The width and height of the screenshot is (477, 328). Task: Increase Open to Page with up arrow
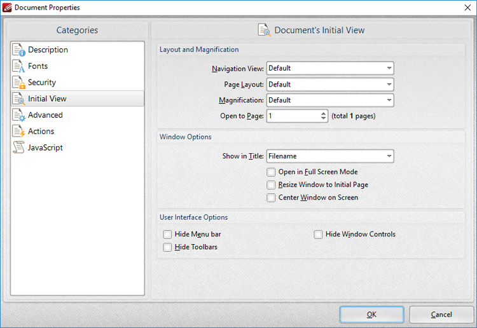322,113
